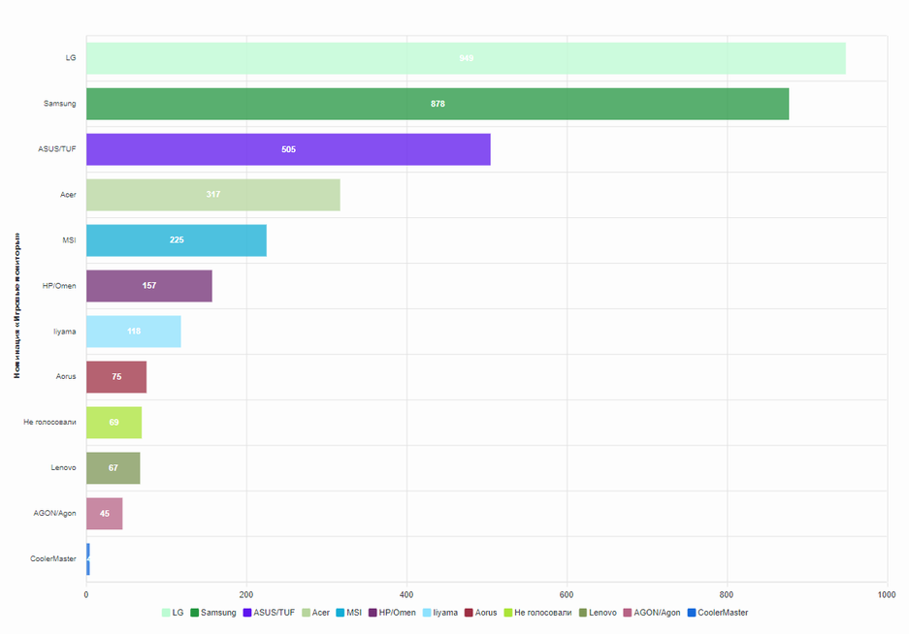
Task: Click the ASUS/TUF y-axis label
Action: click(57, 149)
